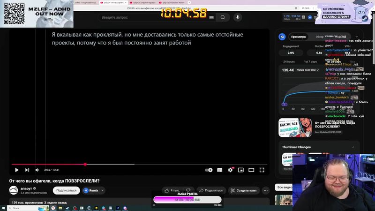Switch to theater mode view
Image resolution: width=375 pixels, height=211 pixels.
tap(251, 170)
